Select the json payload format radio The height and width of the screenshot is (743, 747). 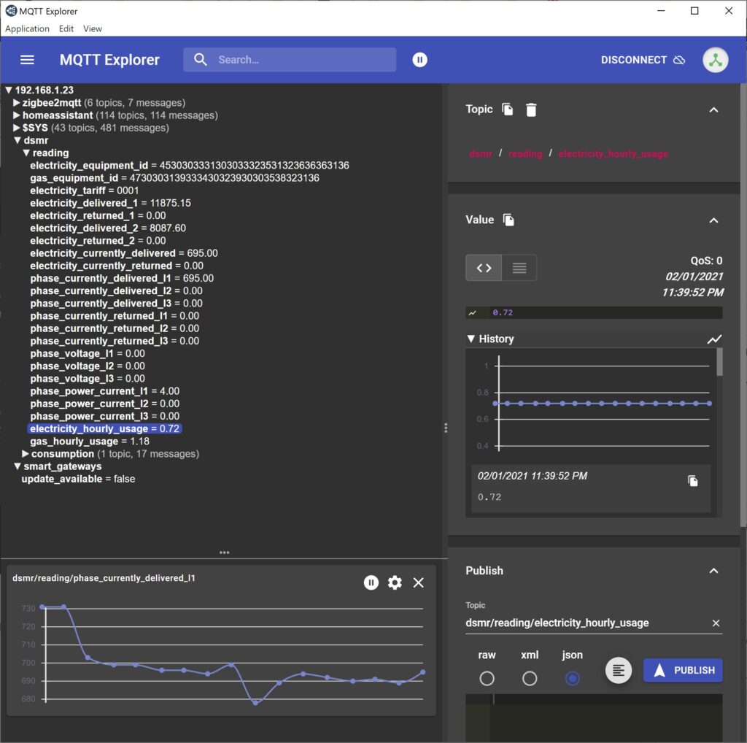(x=572, y=678)
